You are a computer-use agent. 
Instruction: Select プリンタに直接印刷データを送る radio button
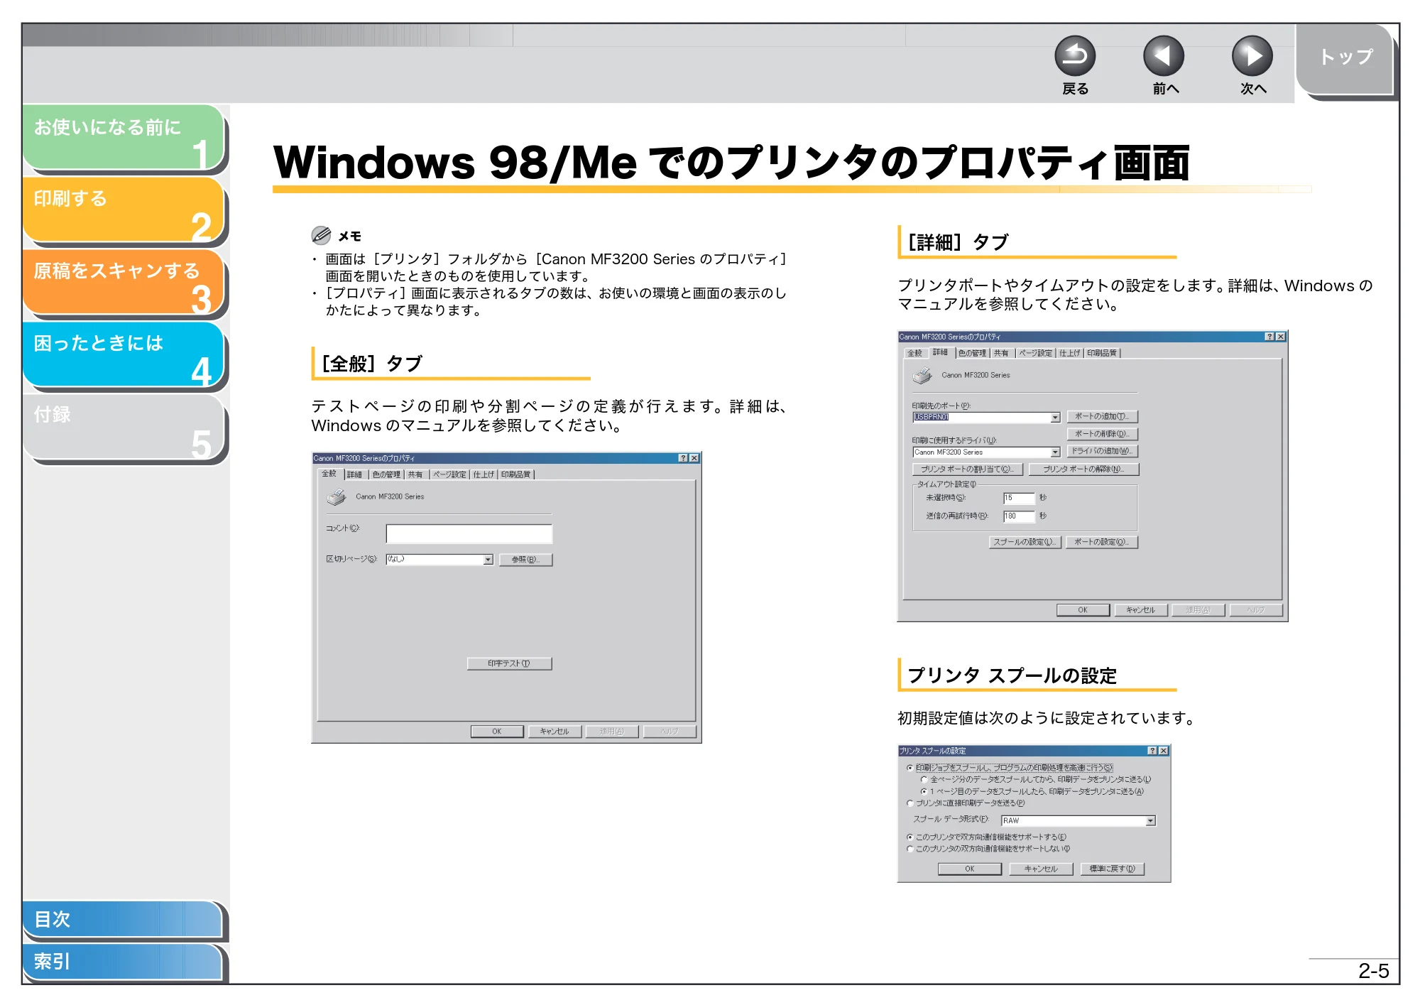(x=910, y=803)
